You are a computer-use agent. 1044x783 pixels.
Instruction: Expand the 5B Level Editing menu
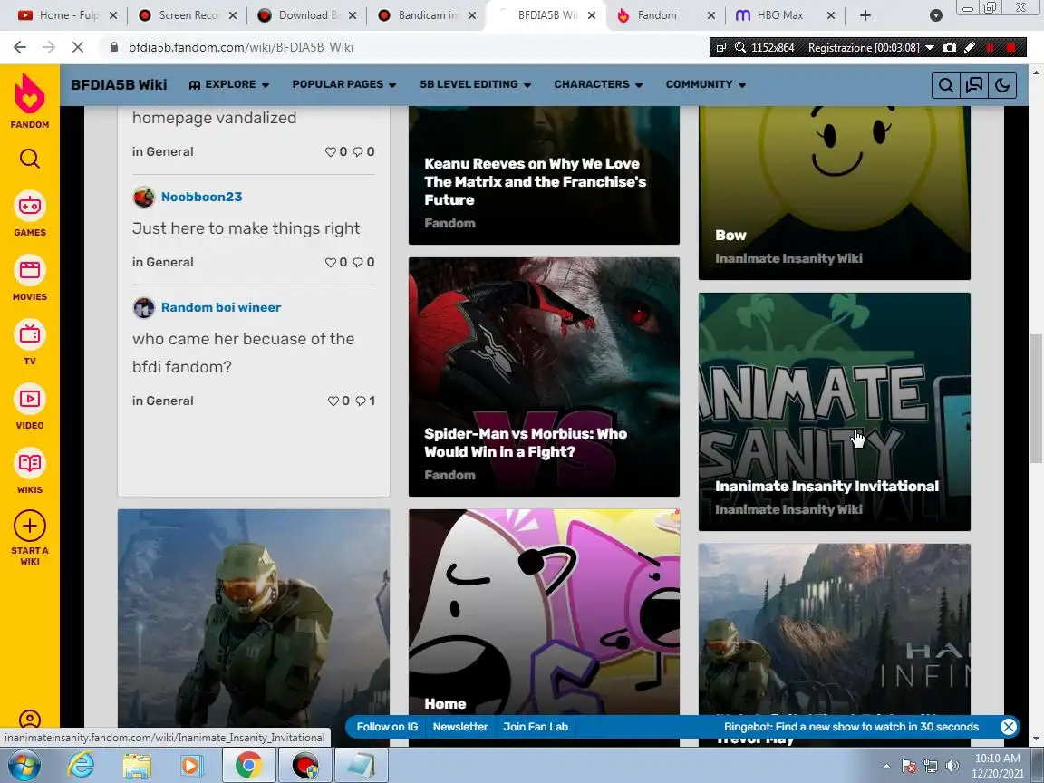click(x=476, y=84)
